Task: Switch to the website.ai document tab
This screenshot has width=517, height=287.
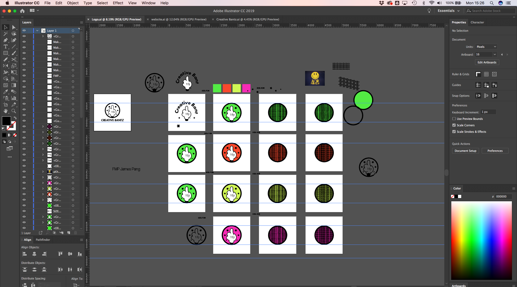Action: (x=179, y=19)
